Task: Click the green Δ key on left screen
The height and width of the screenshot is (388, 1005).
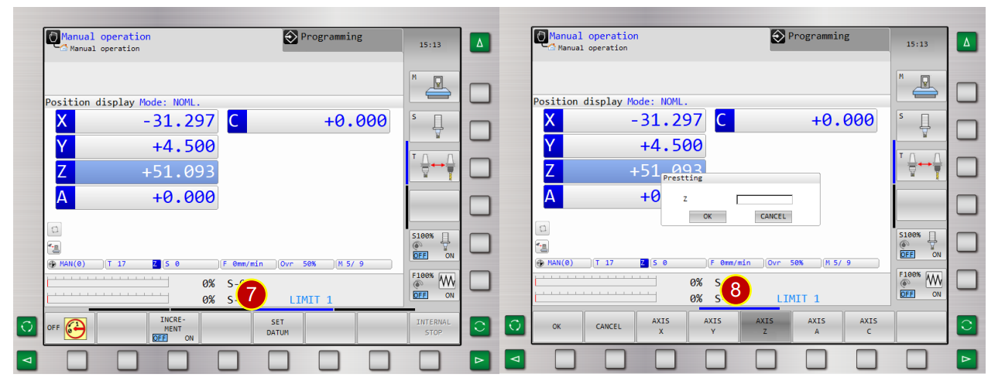Action: pyautogui.click(x=479, y=43)
